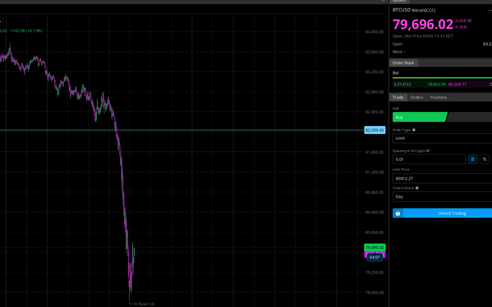The width and height of the screenshot is (492, 307).
Task: Open the Order Type Limit dropdown
Action: [x=442, y=138]
